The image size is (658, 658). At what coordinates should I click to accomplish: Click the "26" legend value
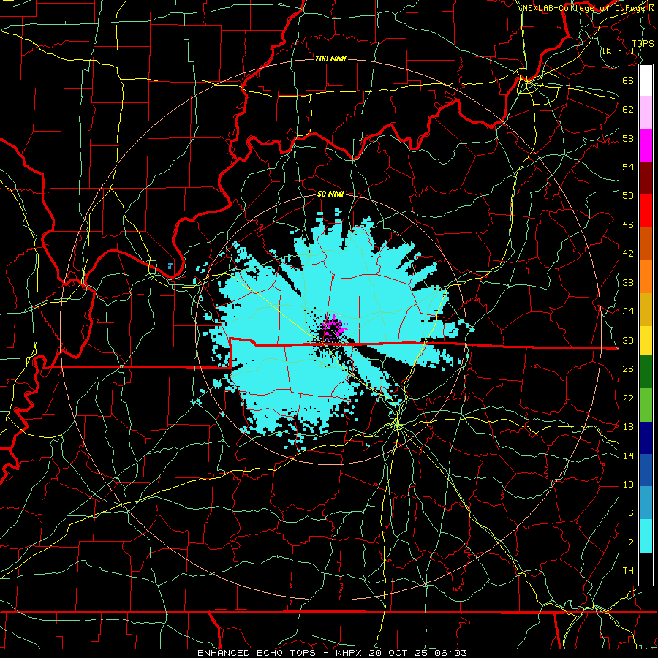628,369
